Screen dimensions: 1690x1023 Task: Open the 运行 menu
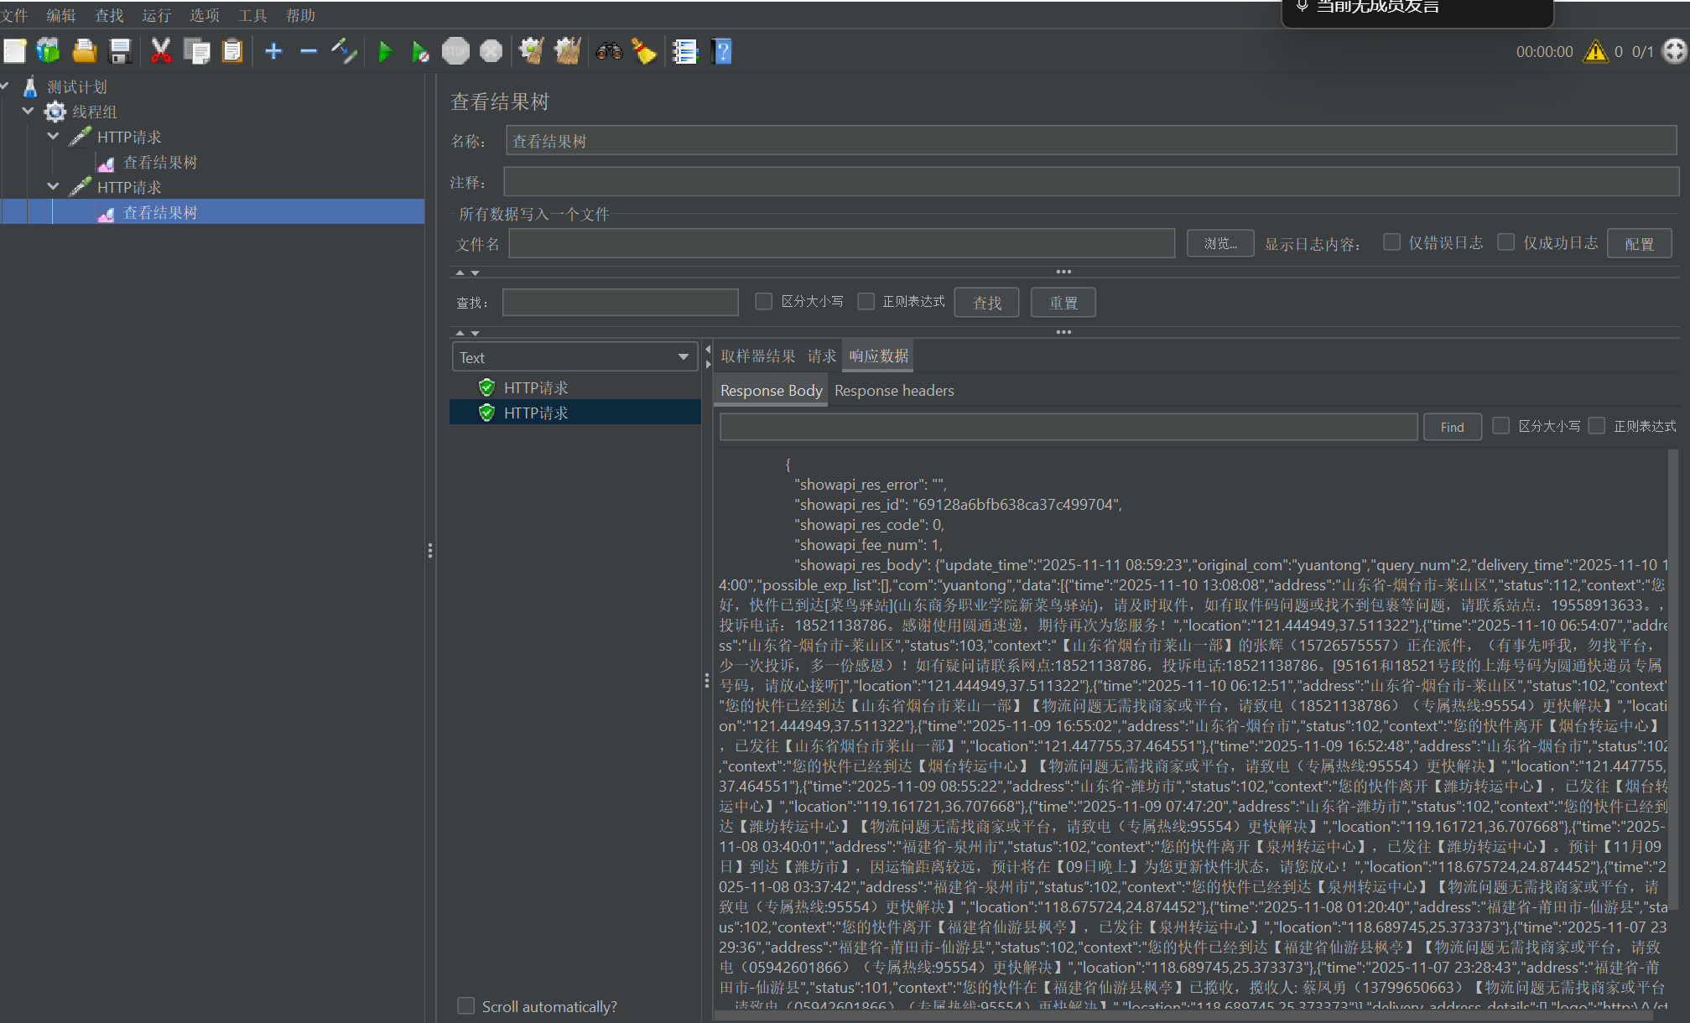(x=156, y=15)
